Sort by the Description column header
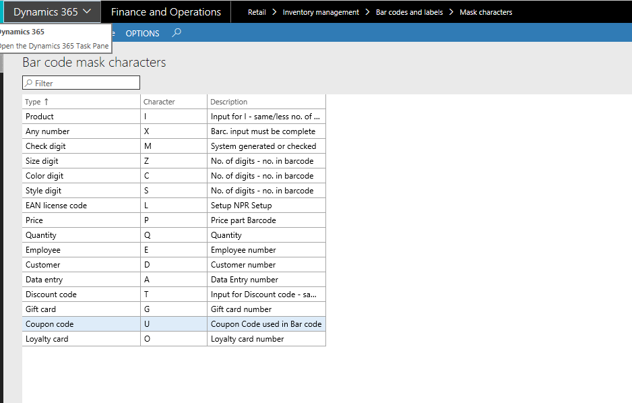 [x=229, y=101]
